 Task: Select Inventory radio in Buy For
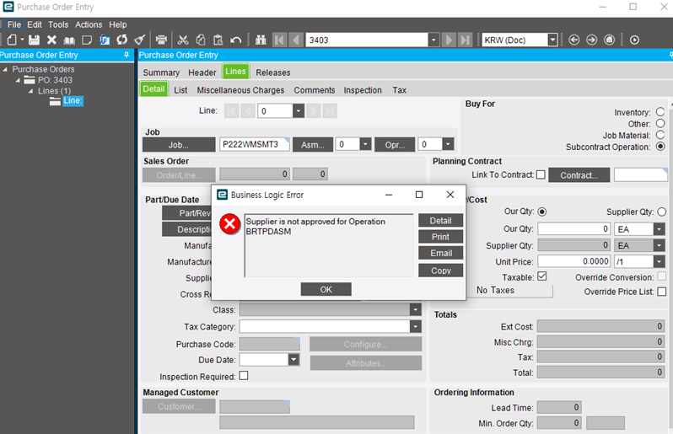(660, 112)
